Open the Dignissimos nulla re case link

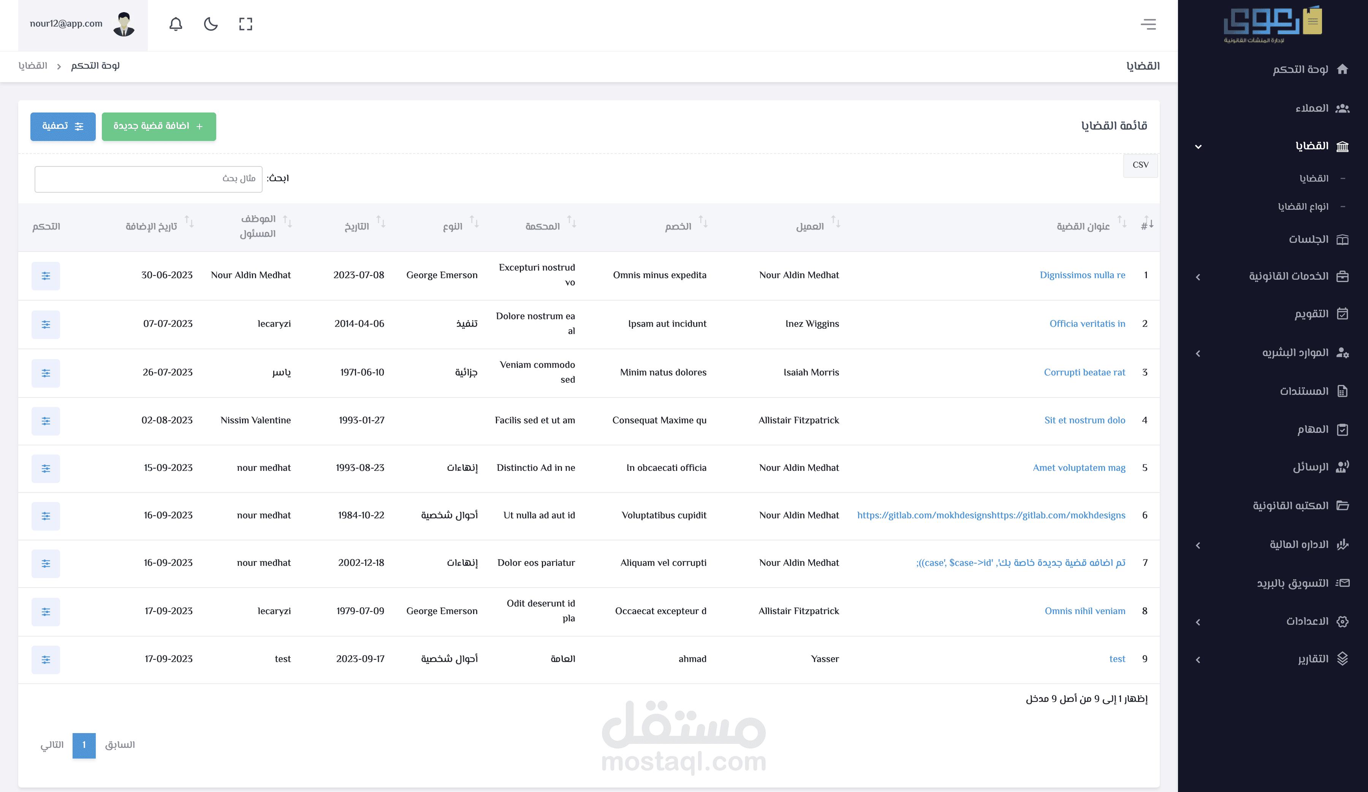click(1082, 275)
